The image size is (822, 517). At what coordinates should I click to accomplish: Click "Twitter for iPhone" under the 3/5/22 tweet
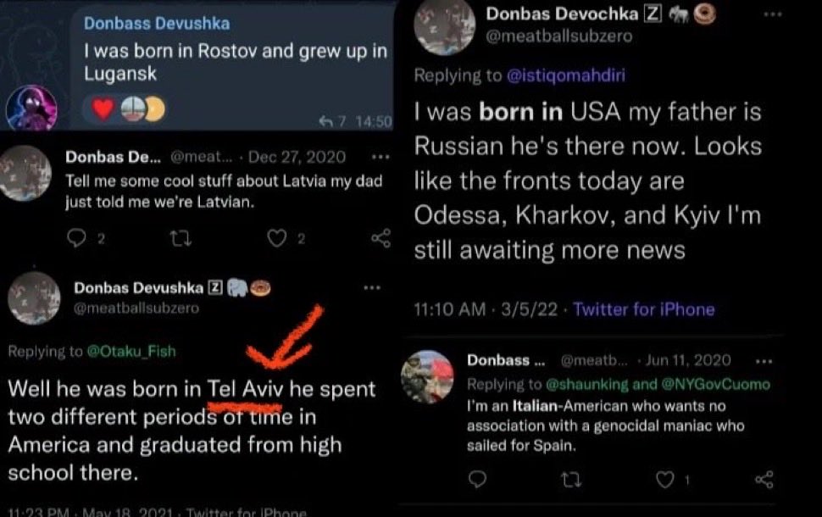644,309
